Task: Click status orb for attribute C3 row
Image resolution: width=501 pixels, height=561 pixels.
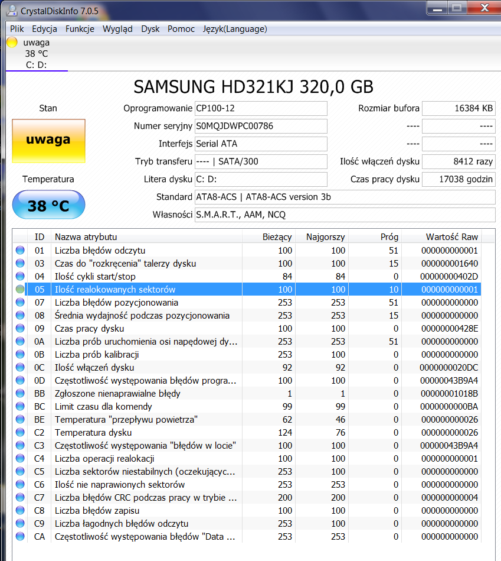Action: [x=20, y=445]
